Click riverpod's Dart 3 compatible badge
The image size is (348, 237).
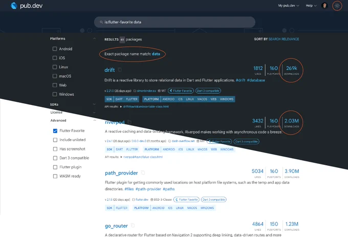(x=246, y=141)
